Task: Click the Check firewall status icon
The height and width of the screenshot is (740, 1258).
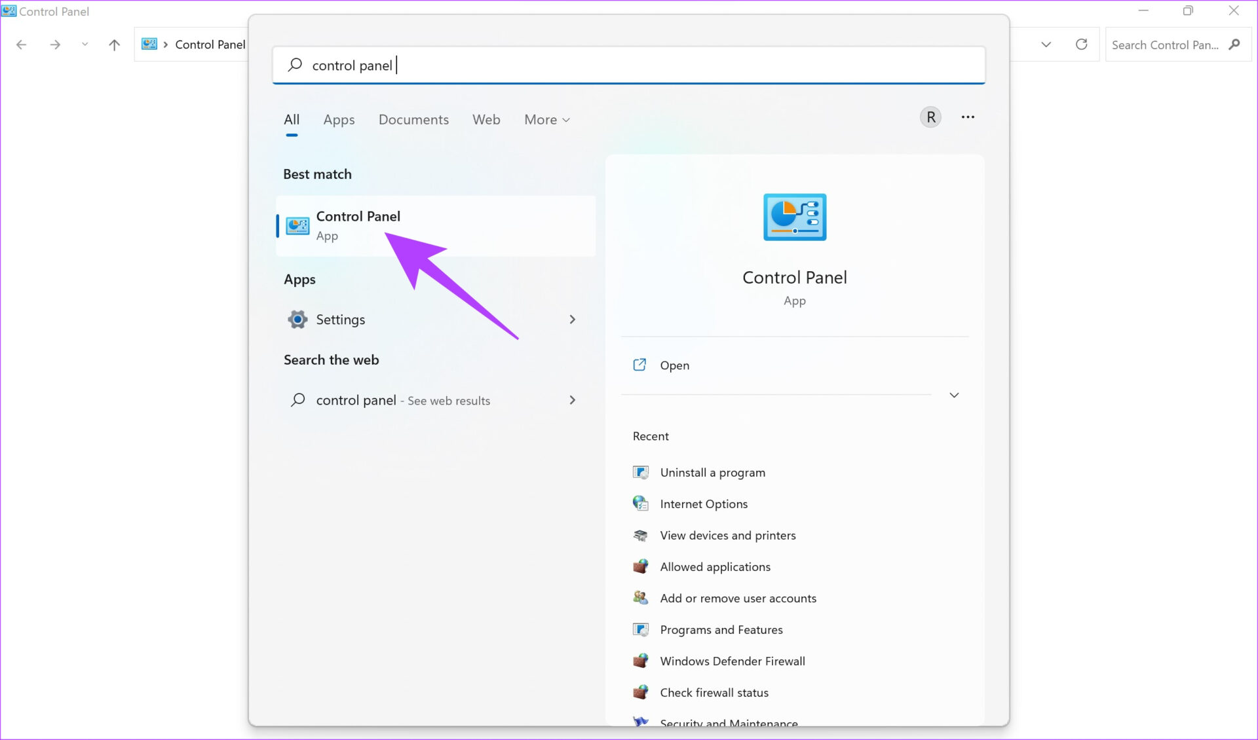Action: (x=640, y=692)
